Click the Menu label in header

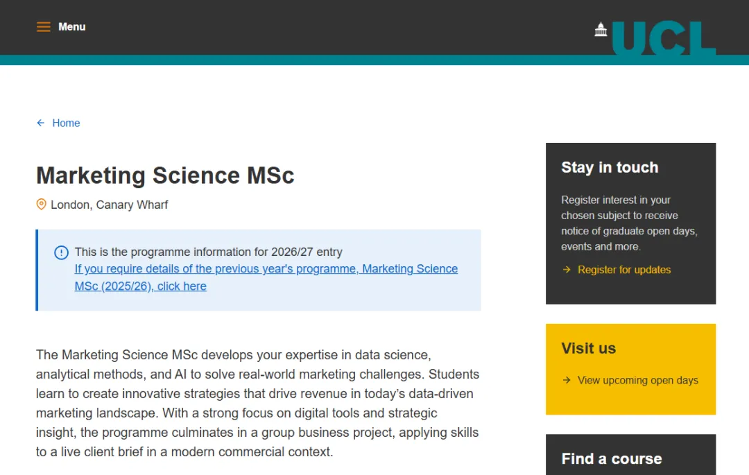(72, 27)
